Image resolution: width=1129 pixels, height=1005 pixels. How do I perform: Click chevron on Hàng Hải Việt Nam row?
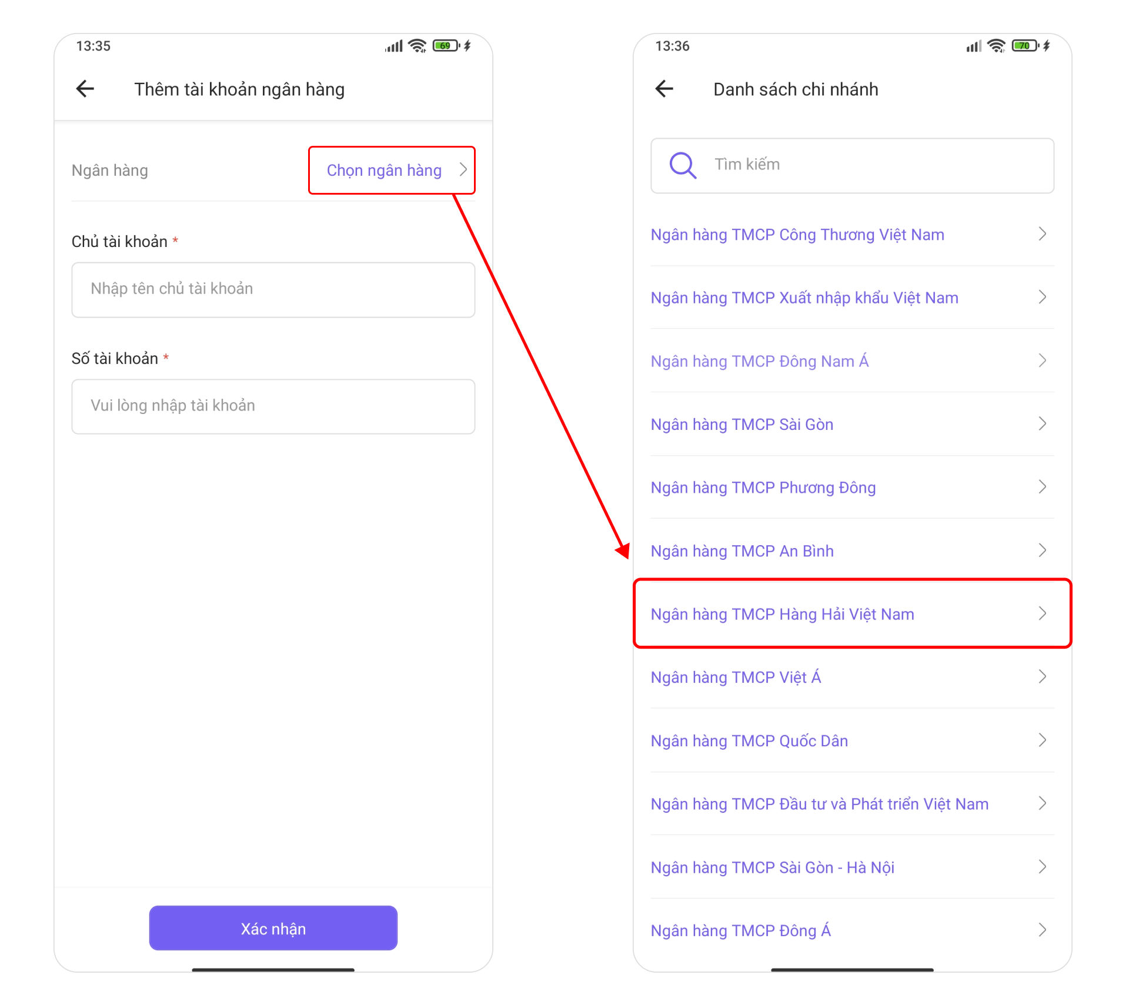[1043, 613]
